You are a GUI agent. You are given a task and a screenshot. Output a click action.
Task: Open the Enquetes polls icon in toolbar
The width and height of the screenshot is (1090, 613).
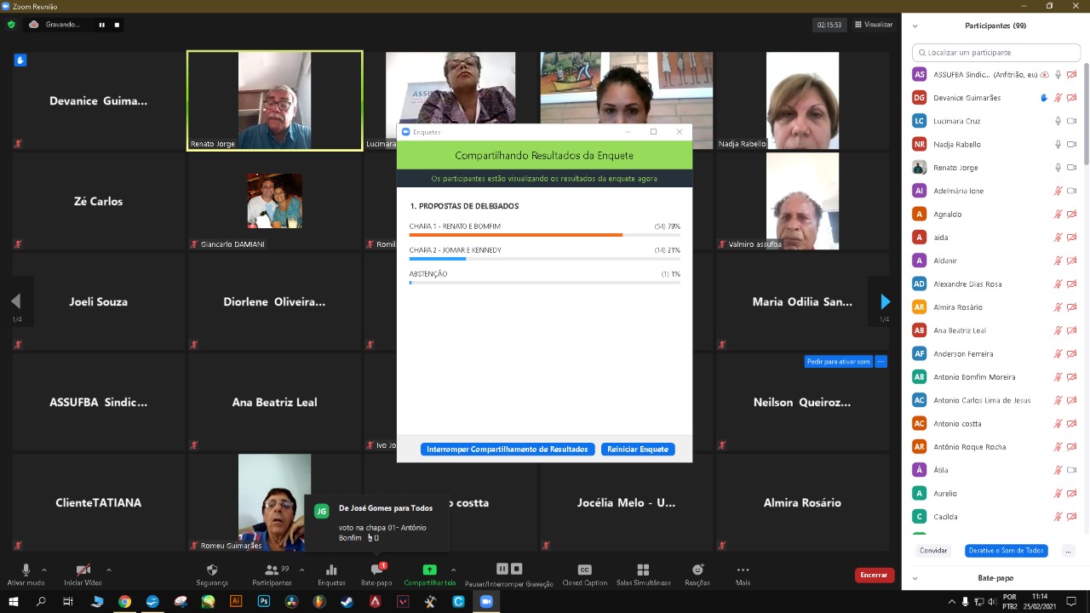pyautogui.click(x=331, y=570)
